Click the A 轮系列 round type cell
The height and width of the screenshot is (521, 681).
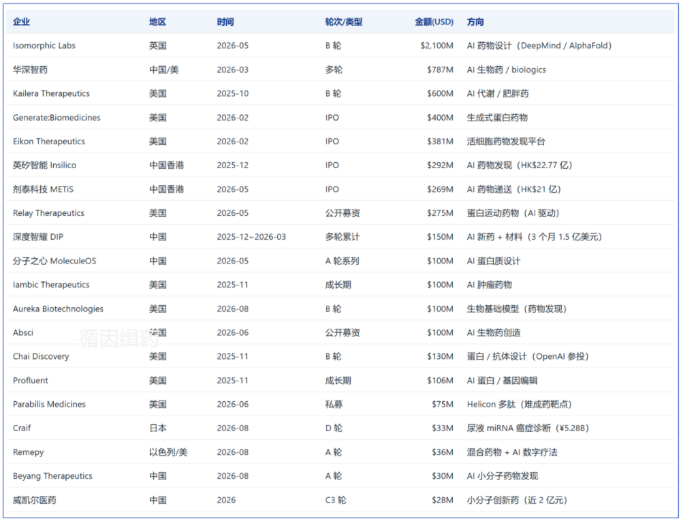[x=343, y=260]
